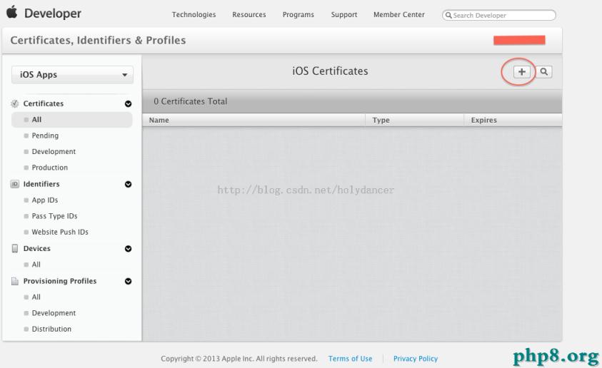Open the certificate search magnifier button
Screen dimensions: 602x368
pyautogui.click(x=543, y=72)
